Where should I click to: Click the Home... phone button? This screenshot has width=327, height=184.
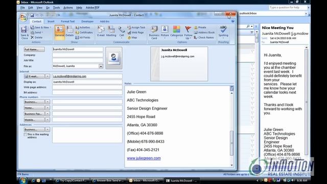[x=34, y=108]
